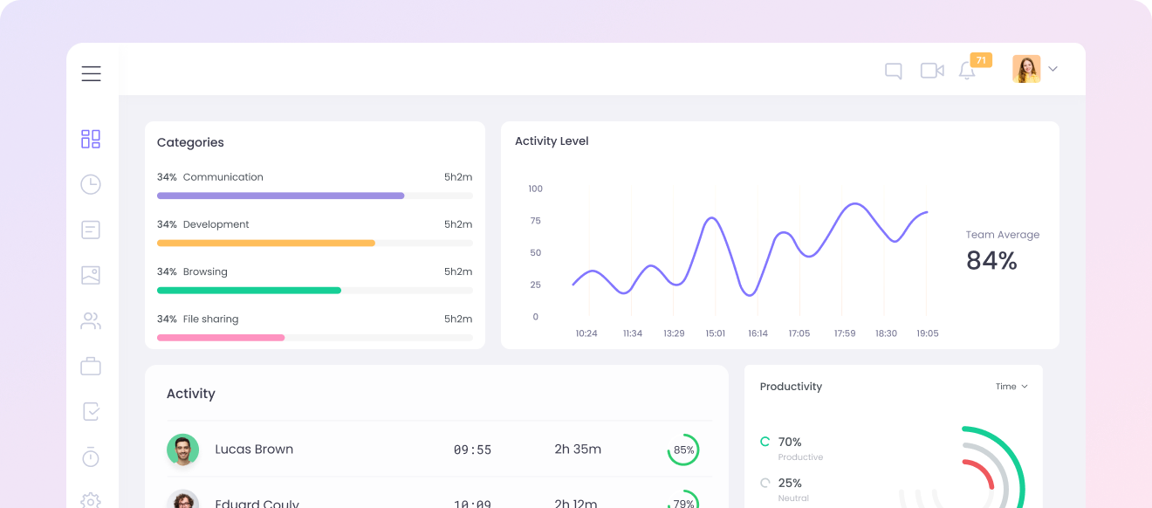This screenshot has width=1152, height=508.
Task: View the 71 unread notifications bell
Action: click(x=967, y=71)
